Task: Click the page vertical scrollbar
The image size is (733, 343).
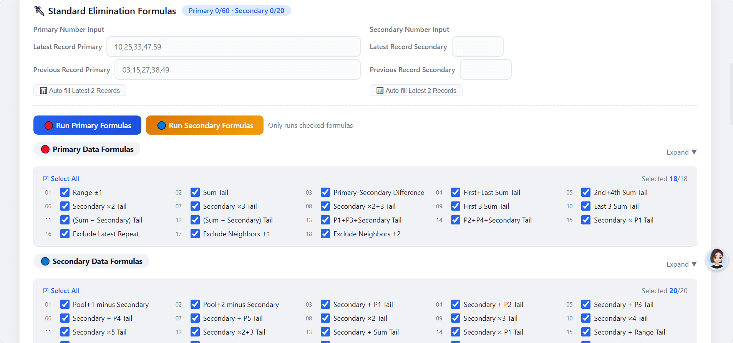Action: pyautogui.click(x=731, y=94)
